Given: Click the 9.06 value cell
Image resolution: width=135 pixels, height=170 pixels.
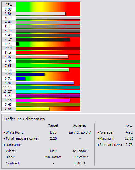Looking at the screenshot, I should click(x=8, y=62).
